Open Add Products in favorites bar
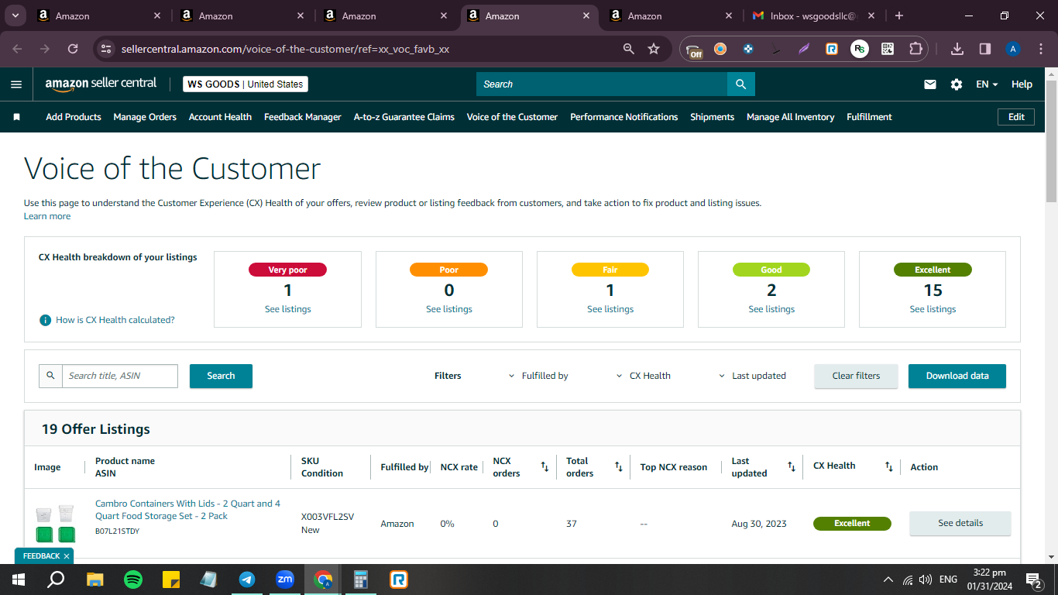The width and height of the screenshot is (1058, 595). pyautogui.click(x=74, y=117)
